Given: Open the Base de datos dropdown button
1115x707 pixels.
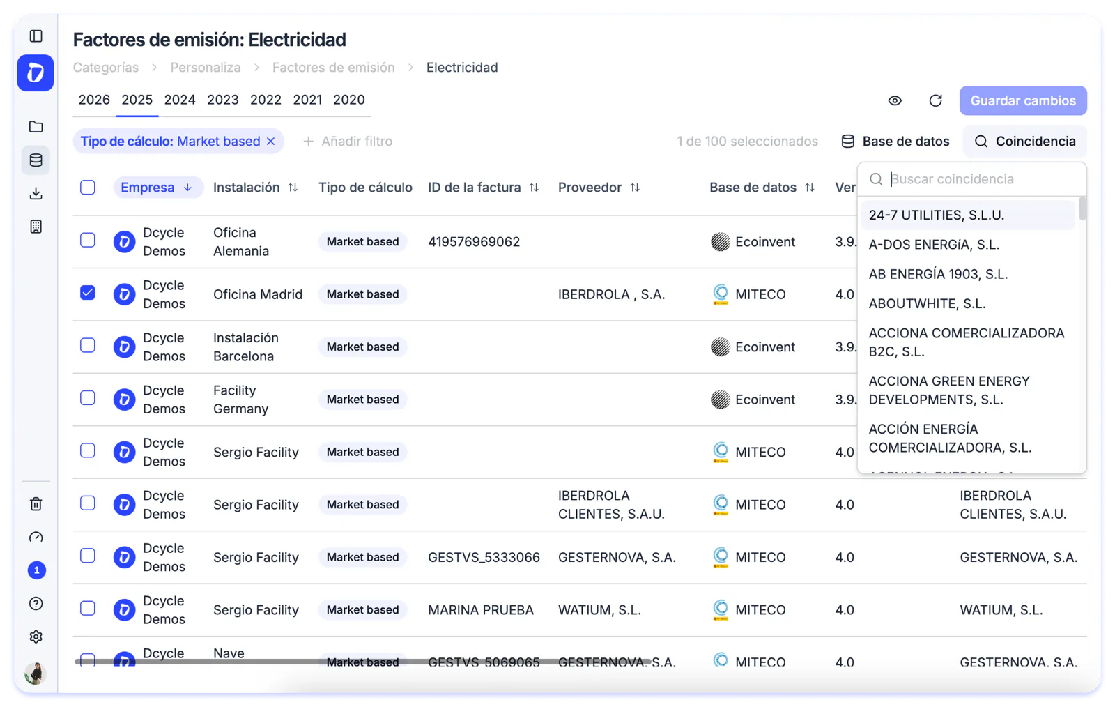Looking at the screenshot, I should click(895, 142).
